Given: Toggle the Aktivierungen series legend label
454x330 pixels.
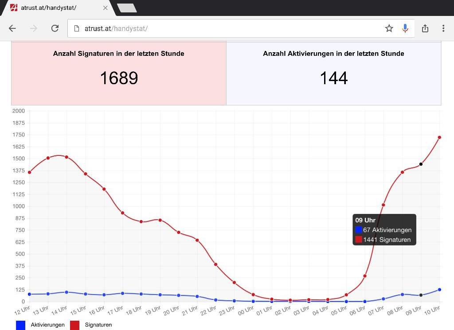Looking at the screenshot, I should [x=47, y=325].
